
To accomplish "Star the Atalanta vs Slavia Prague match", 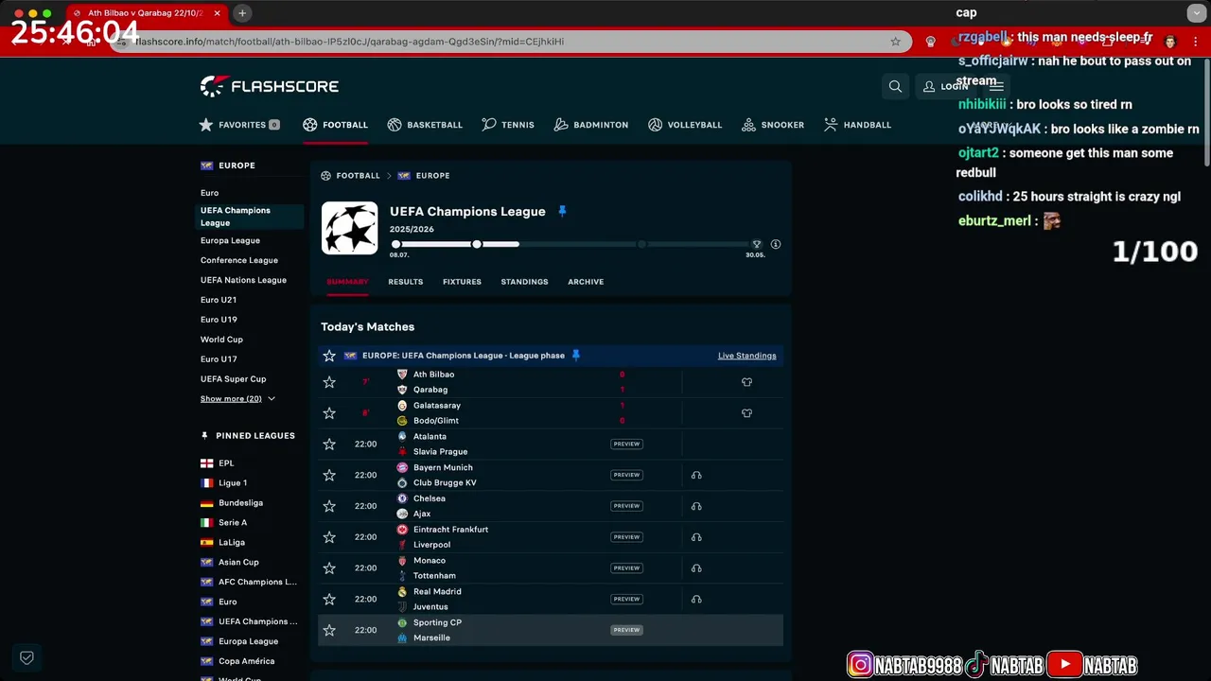I will (329, 445).
